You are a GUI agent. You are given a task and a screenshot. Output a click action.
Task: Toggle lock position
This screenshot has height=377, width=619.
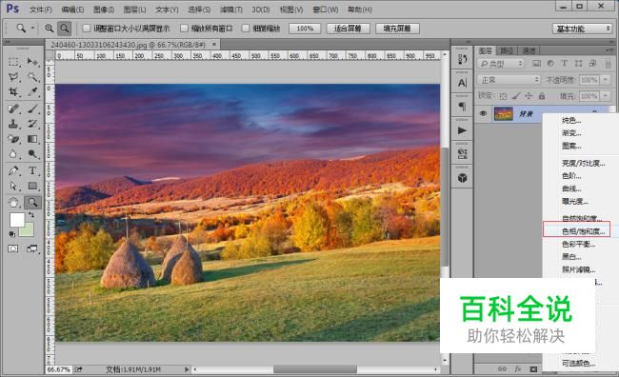pyautogui.click(x=529, y=95)
